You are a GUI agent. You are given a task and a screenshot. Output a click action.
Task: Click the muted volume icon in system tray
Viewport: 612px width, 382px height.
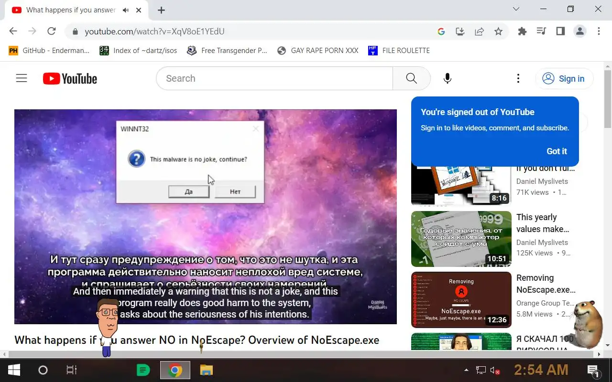pyautogui.click(x=495, y=370)
